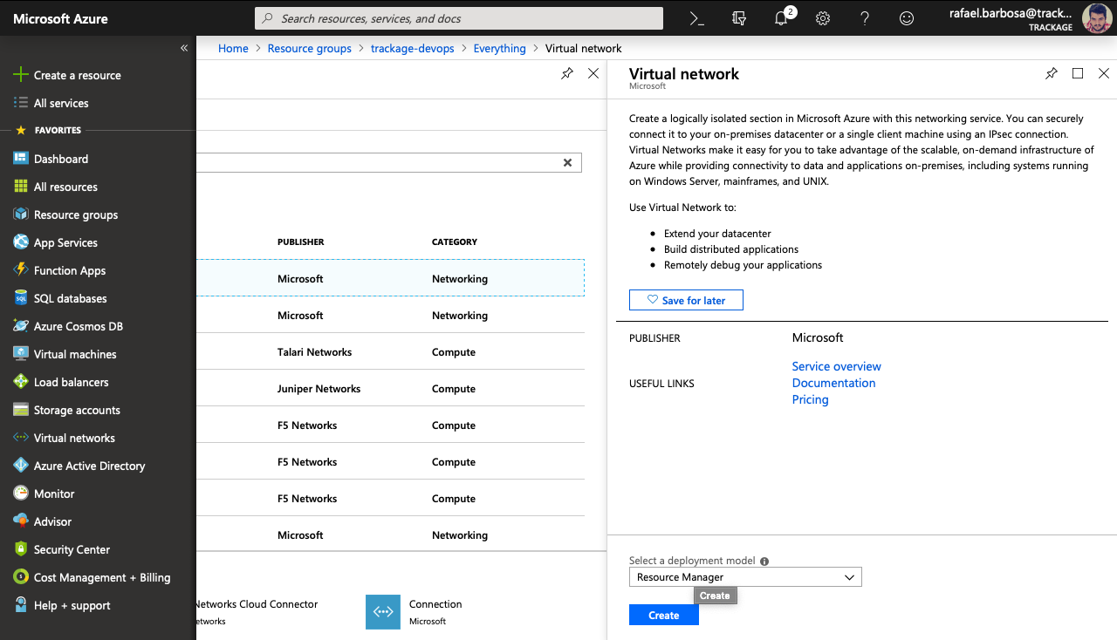Viewport: 1117px width, 640px height.
Task: Click the App Services icon
Action: point(20,242)
